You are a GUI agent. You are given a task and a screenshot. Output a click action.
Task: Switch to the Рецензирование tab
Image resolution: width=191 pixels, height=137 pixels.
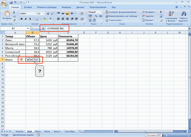click(x=98, y=7)
